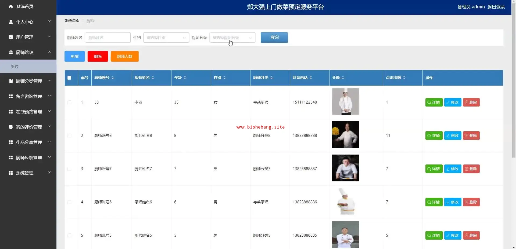The height and width of the screenshot is (249, 516).
Task: Click the person icon for 个人中心
Action: [x=11, y=22]
